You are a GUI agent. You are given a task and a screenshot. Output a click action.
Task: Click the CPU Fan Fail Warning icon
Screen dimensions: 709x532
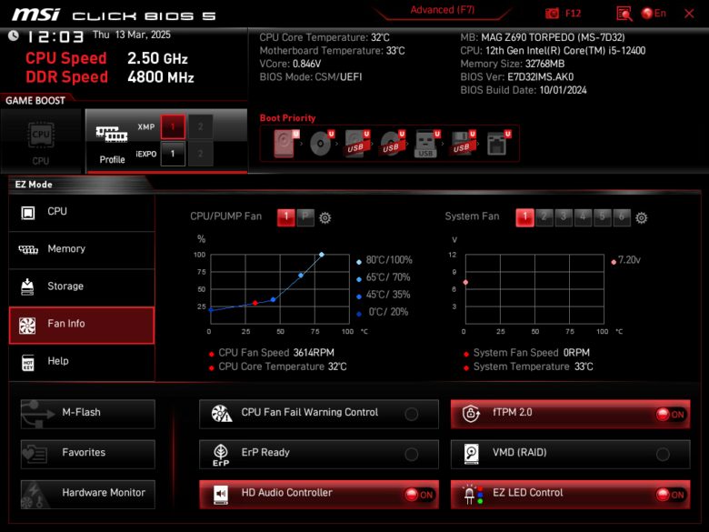[x=222, y=414]
